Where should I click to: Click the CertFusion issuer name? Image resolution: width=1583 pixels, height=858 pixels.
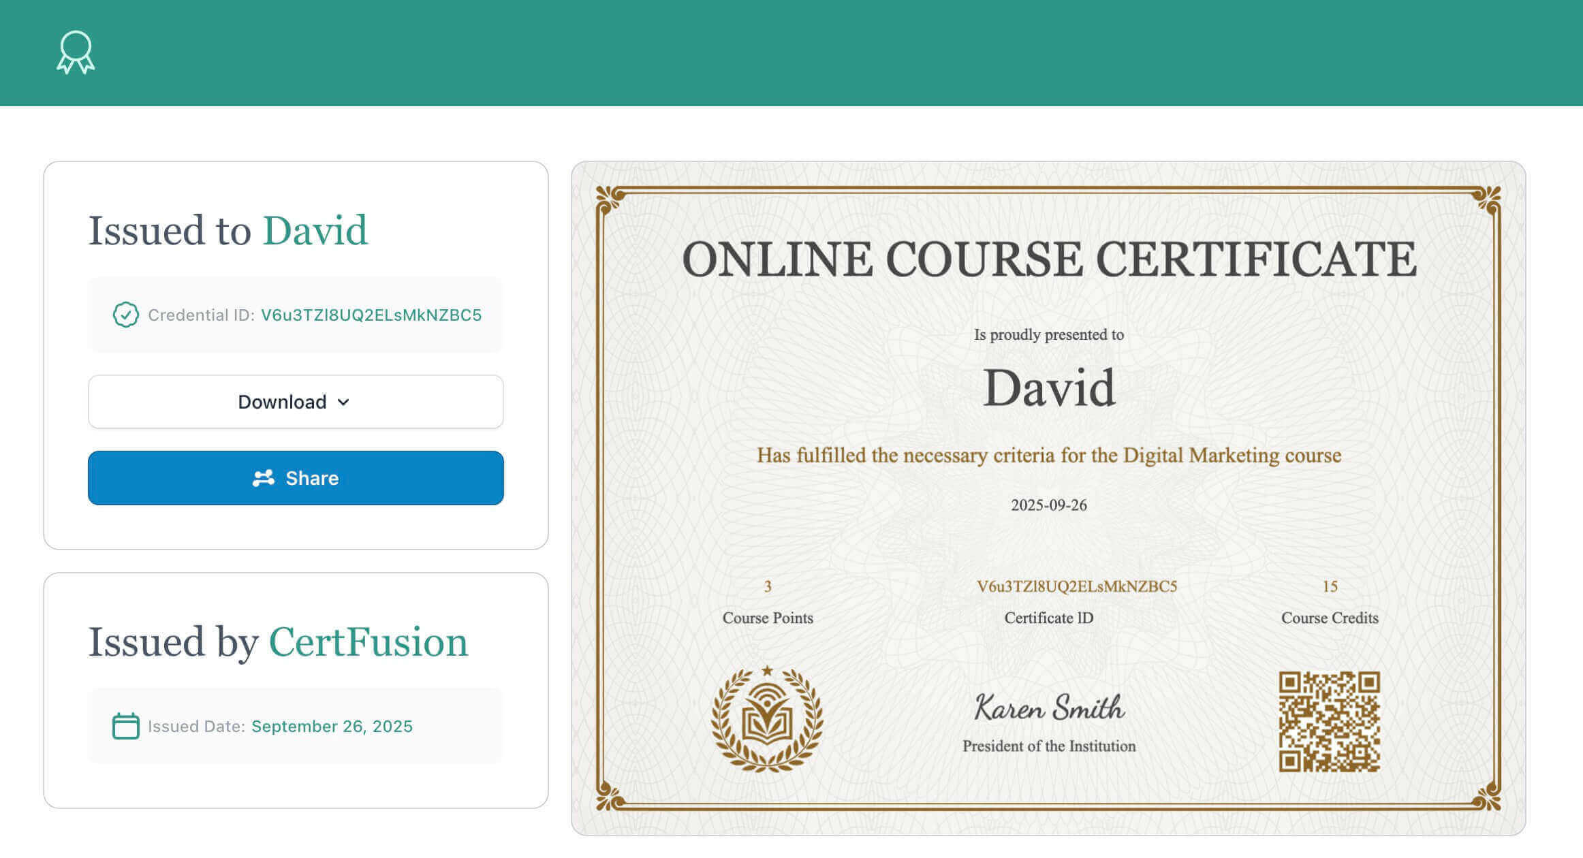tap(369, 641)
